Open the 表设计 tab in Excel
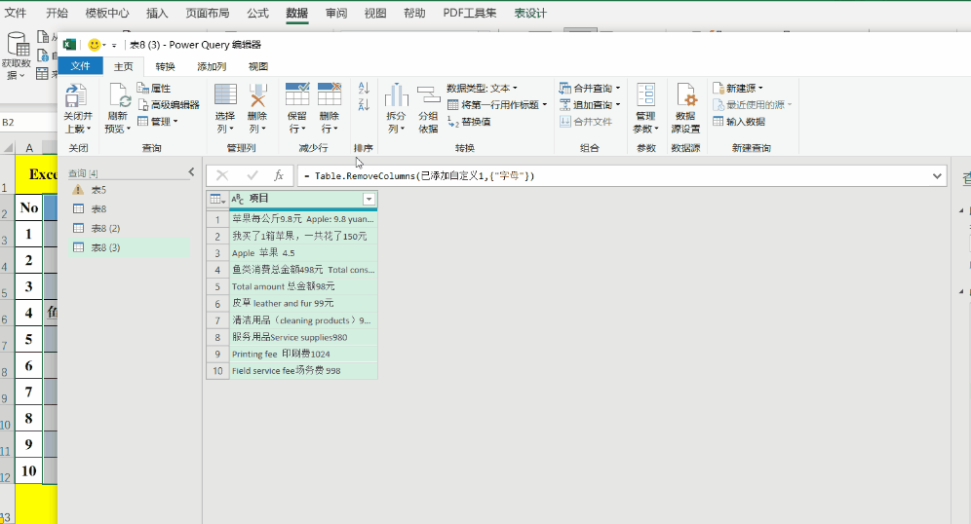Viewport: 971px width, 524px height. coord(530,13)
